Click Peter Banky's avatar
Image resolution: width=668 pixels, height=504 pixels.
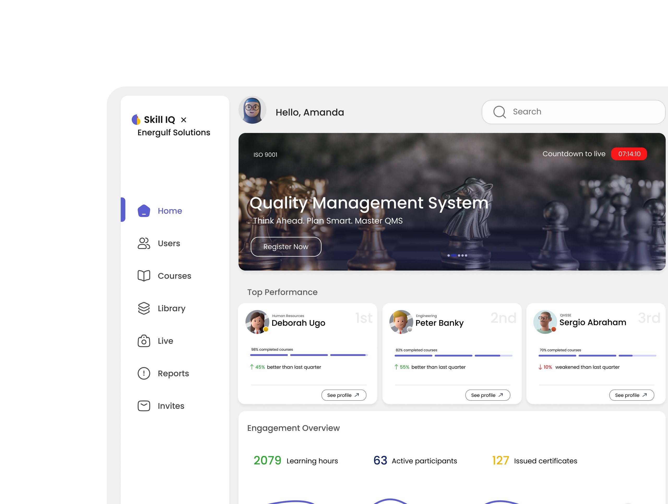tap(401, 322)
